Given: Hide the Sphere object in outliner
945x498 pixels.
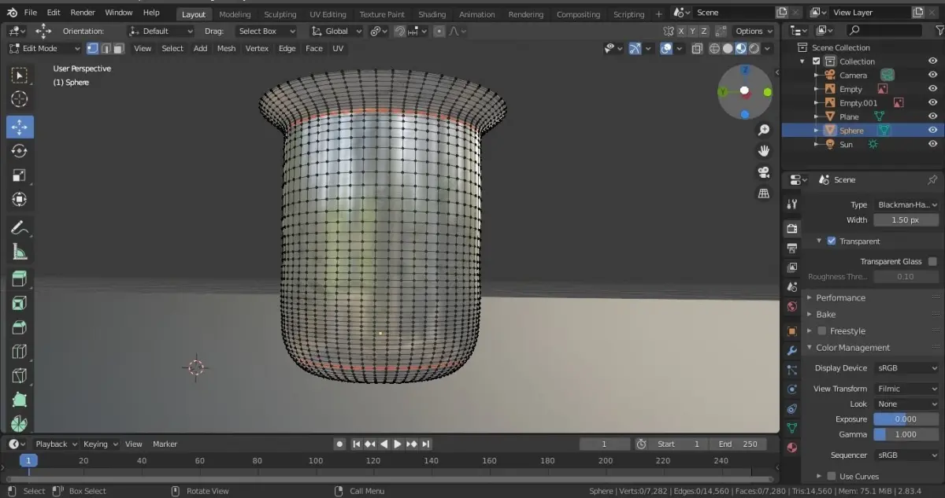Looking at the screenshot, I should pyautogui.click(x=932, y=131).
